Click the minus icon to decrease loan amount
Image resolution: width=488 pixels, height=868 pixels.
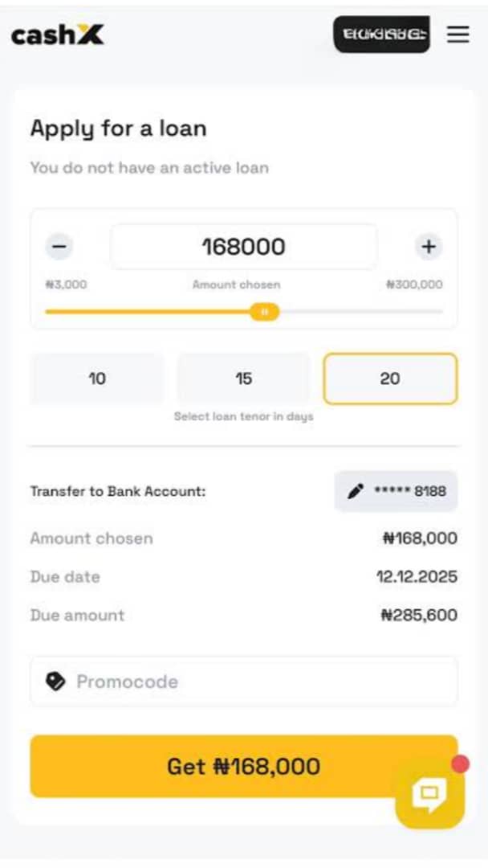59,247
